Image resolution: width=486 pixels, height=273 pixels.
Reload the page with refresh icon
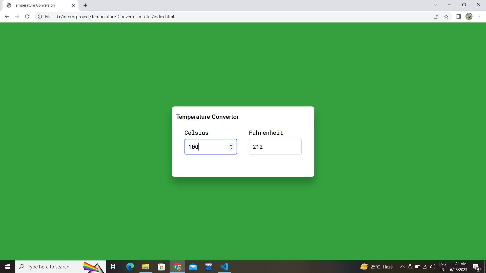pos(27,17)
